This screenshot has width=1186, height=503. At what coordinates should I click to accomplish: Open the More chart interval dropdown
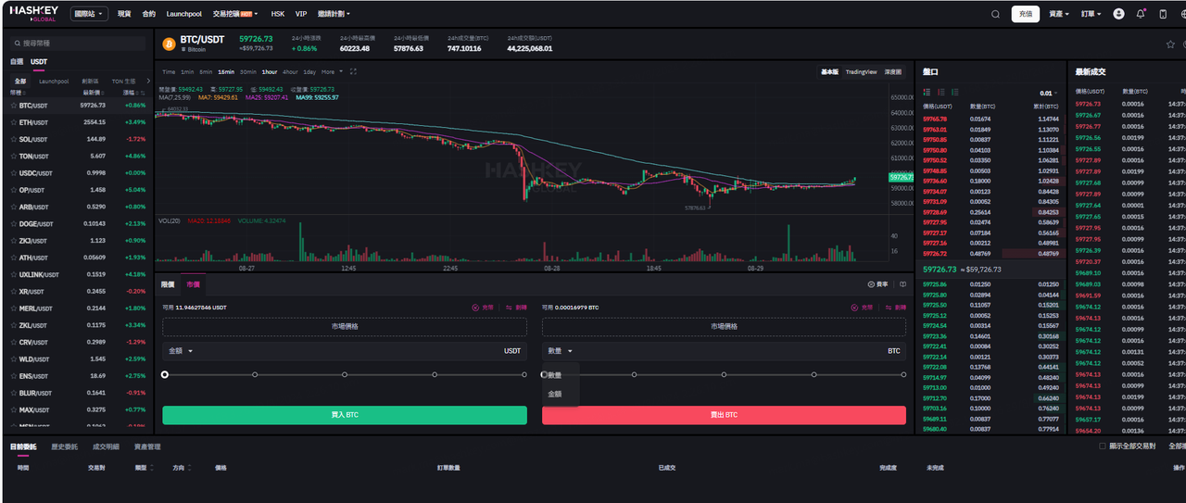330,71
